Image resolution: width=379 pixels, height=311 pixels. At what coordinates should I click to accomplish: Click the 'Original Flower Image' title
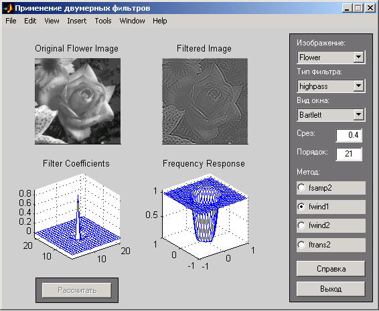coord(76,49)
